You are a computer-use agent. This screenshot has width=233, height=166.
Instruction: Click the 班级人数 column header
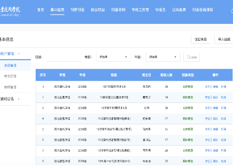tap(166, 75)
